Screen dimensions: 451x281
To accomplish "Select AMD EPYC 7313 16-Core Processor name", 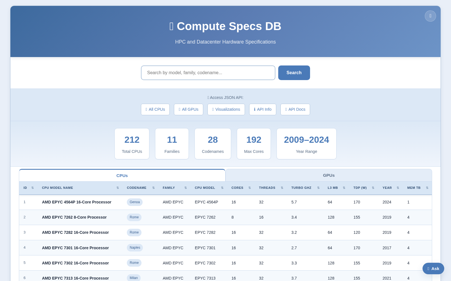I will 75,278.
